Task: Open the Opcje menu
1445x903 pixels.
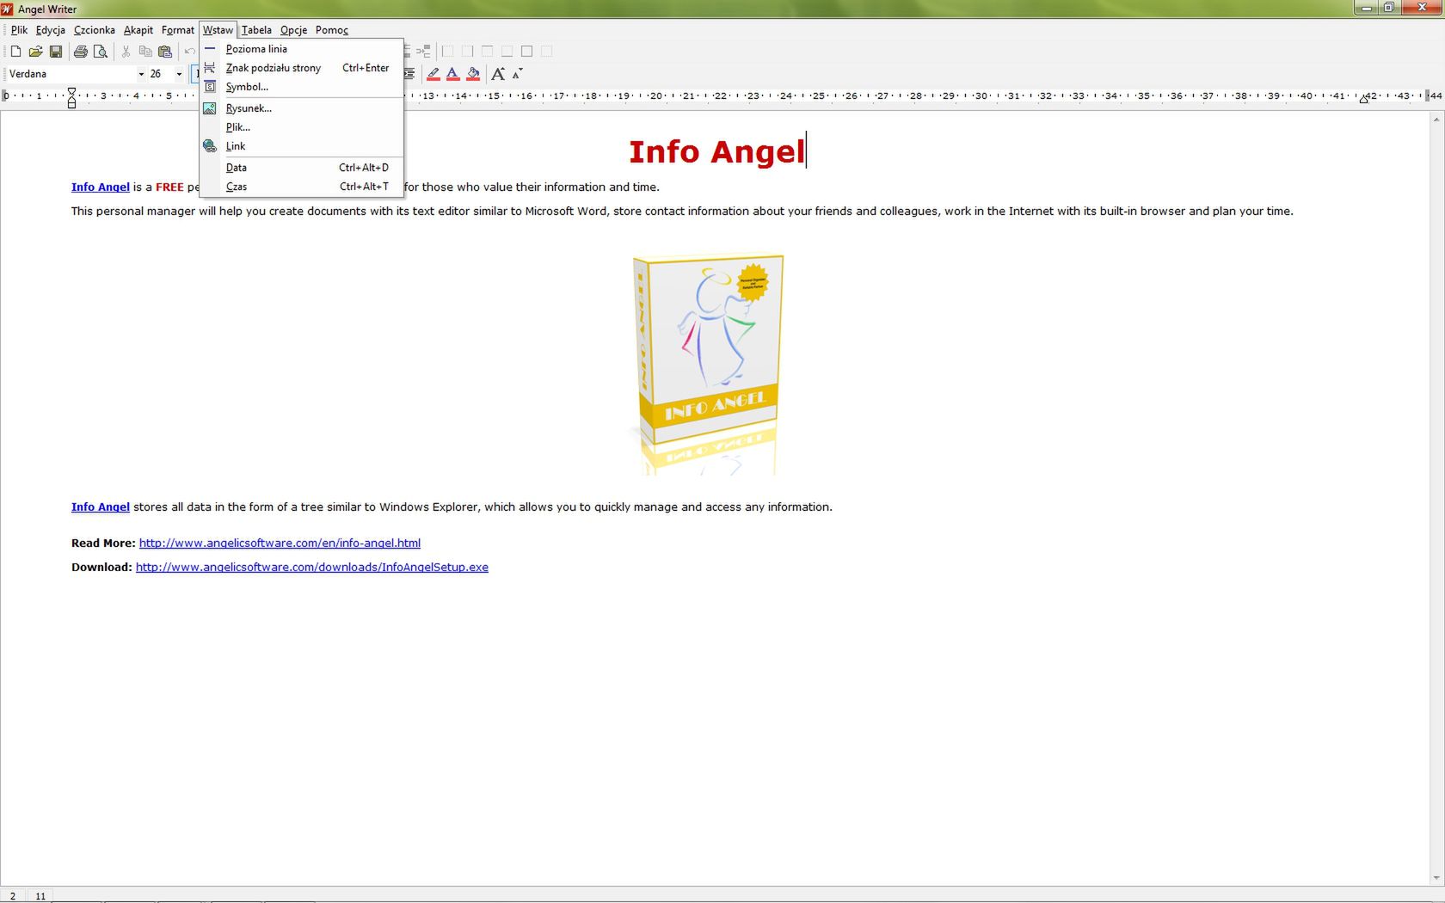Action: (293, 30)
